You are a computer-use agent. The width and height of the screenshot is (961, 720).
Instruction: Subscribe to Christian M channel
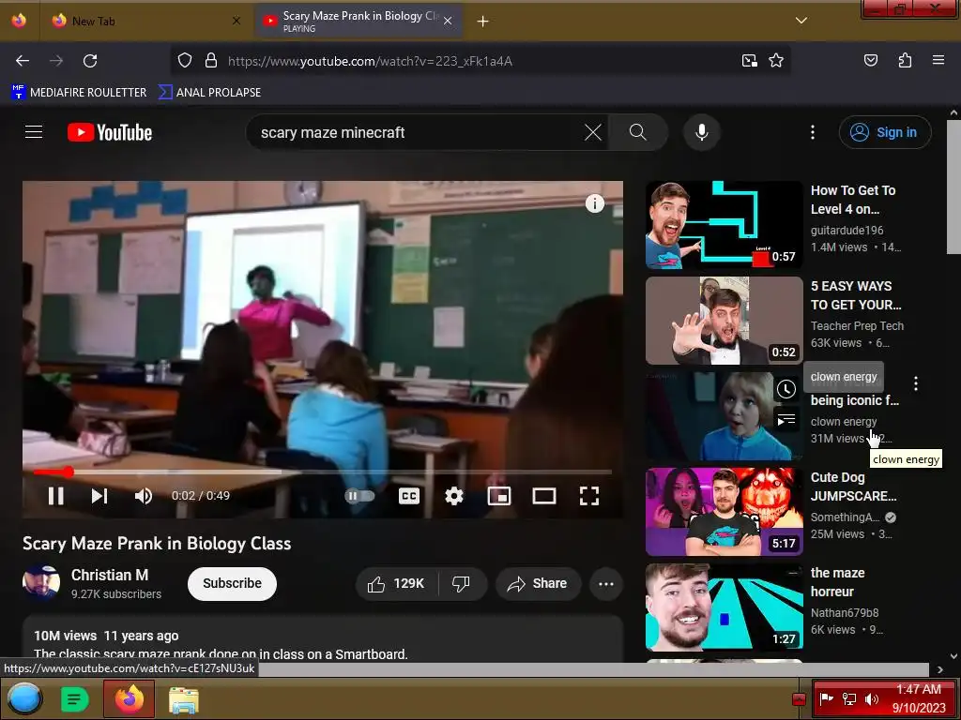click(232, 583)
